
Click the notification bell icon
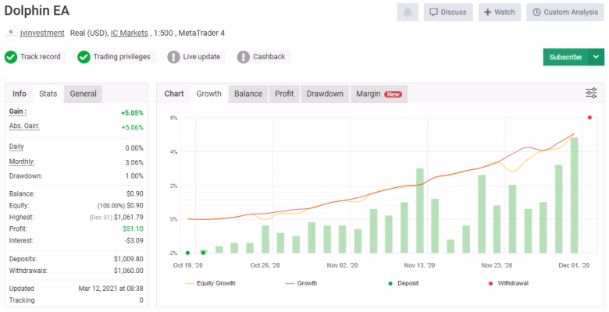pyautogui.click(x=407, y=12)
